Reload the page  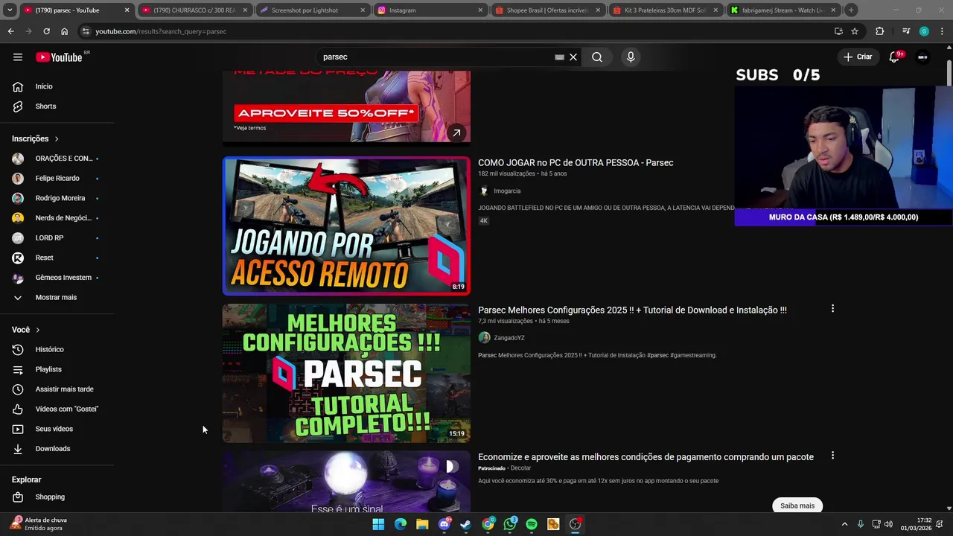[x=46, y=31]
